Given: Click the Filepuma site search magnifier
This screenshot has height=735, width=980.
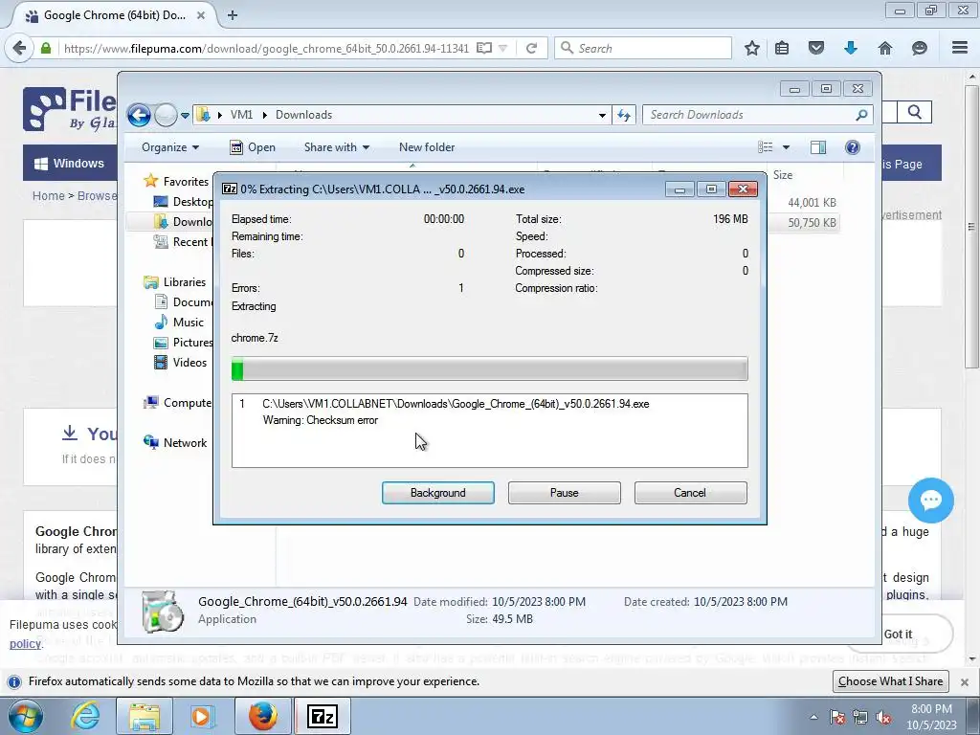Looking at the screenshot, I should 914,113.
